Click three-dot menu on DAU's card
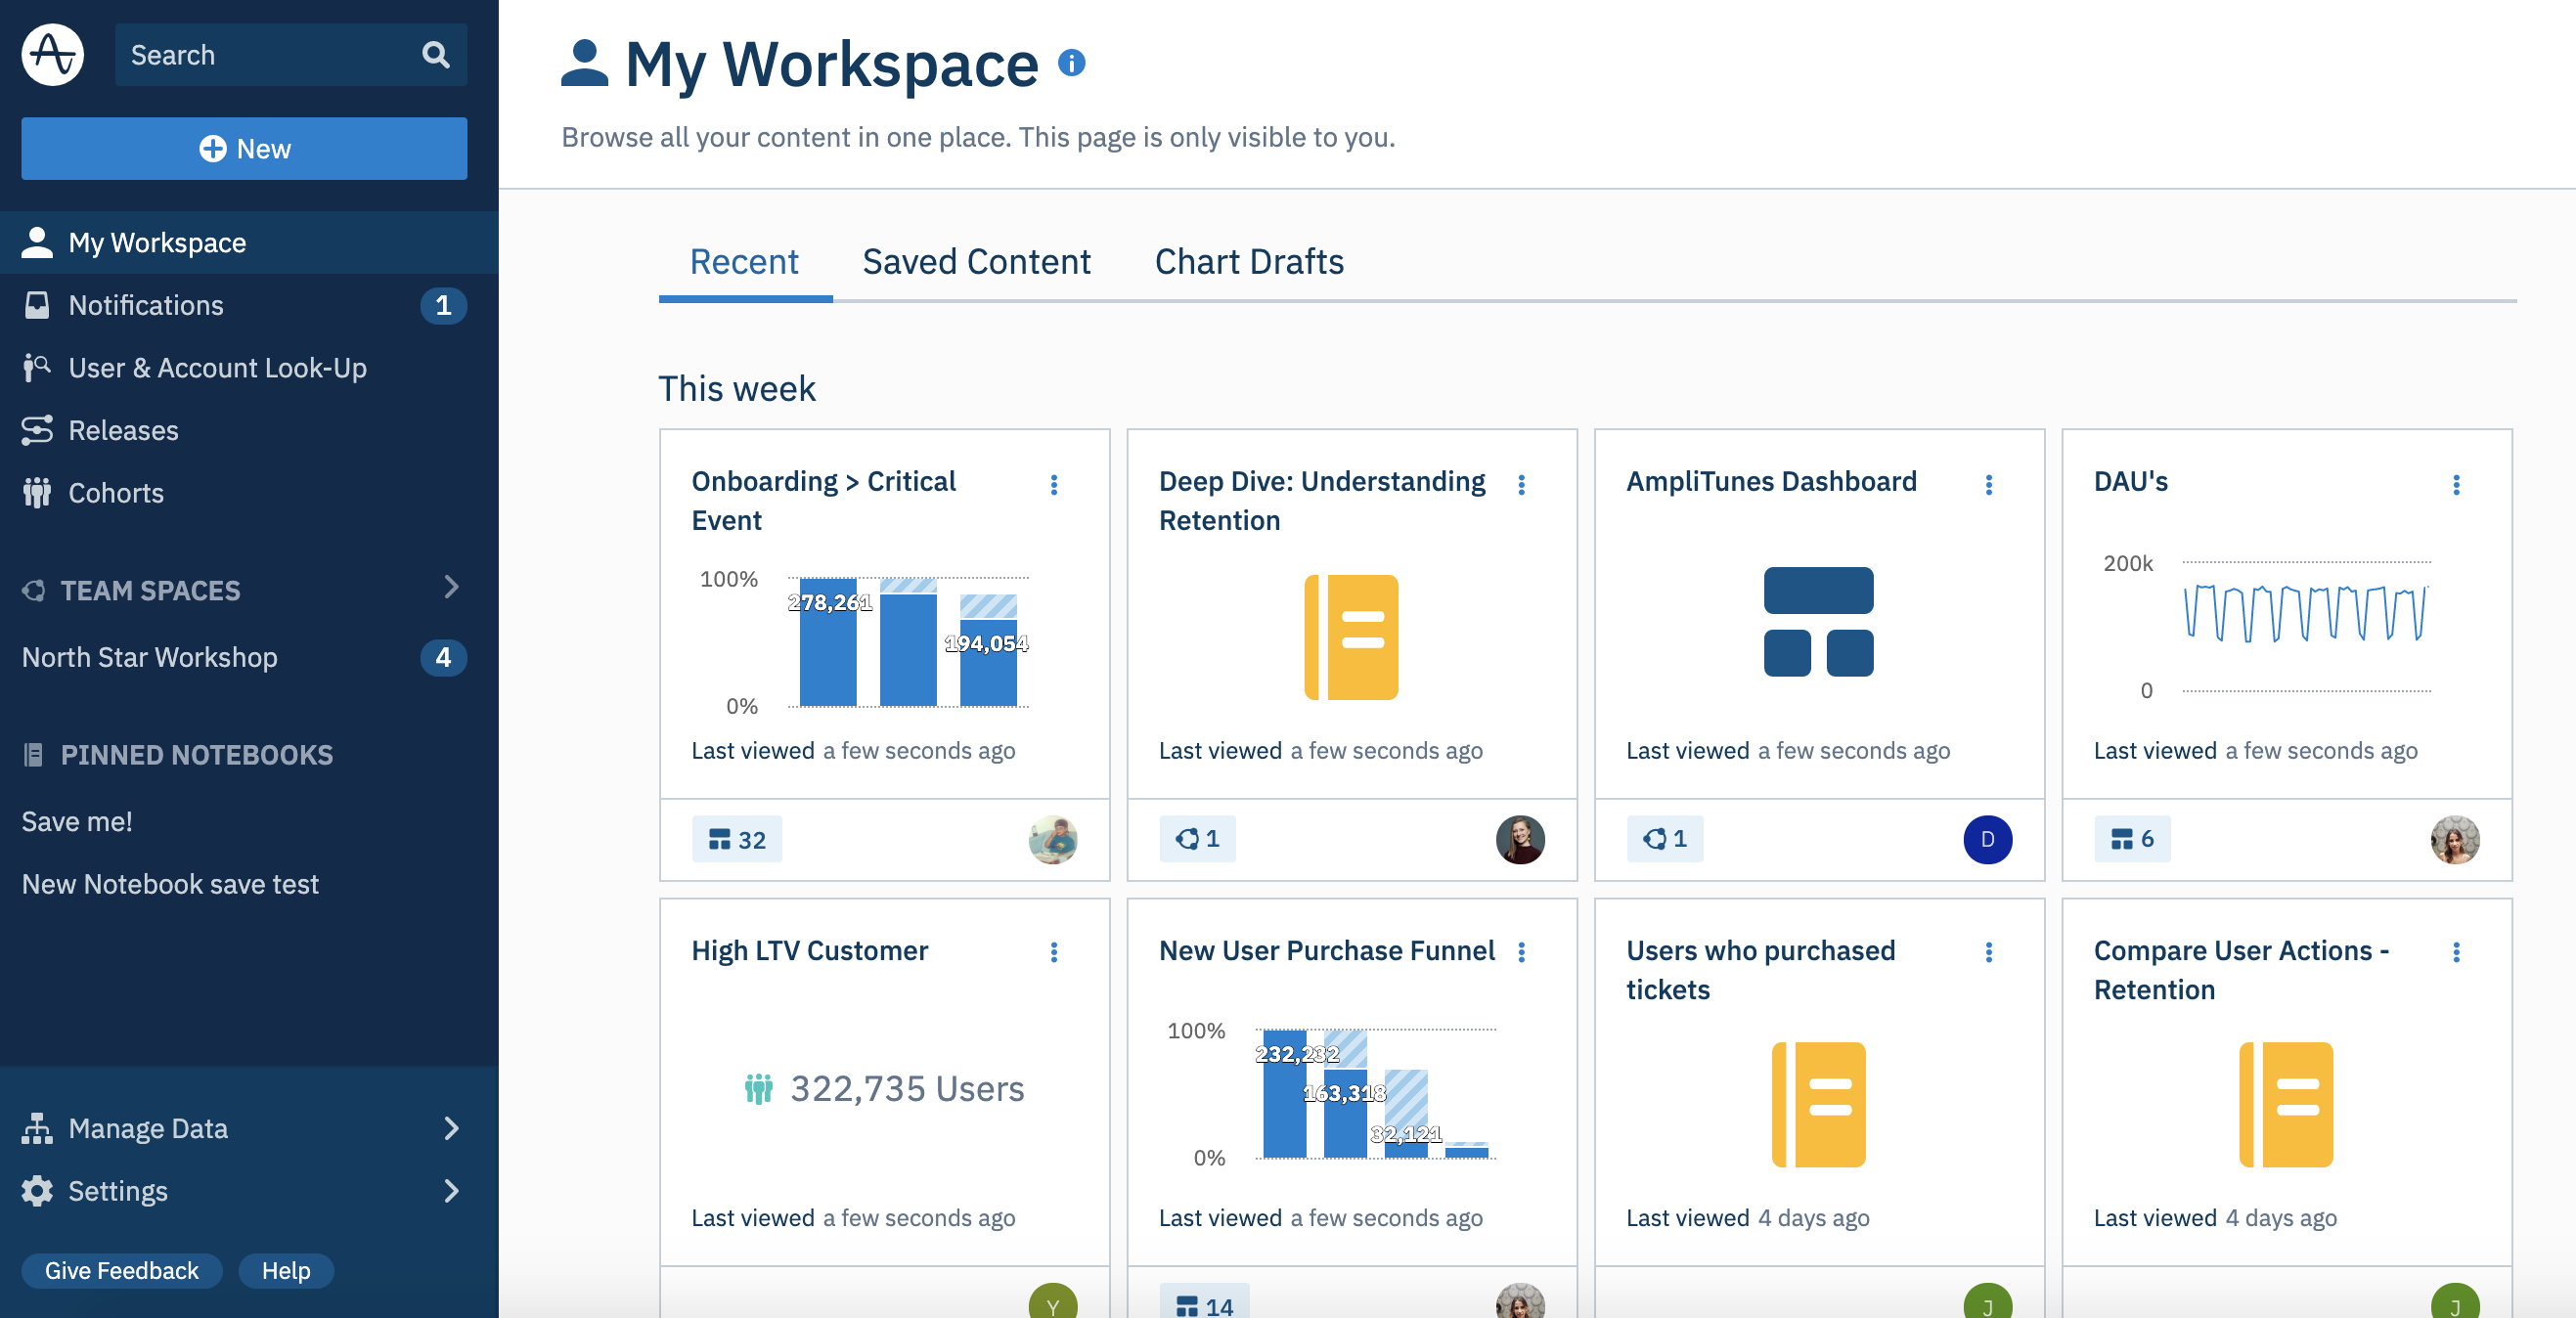This screenshot has width=2576, height=1318. [x=2459, y=484]
